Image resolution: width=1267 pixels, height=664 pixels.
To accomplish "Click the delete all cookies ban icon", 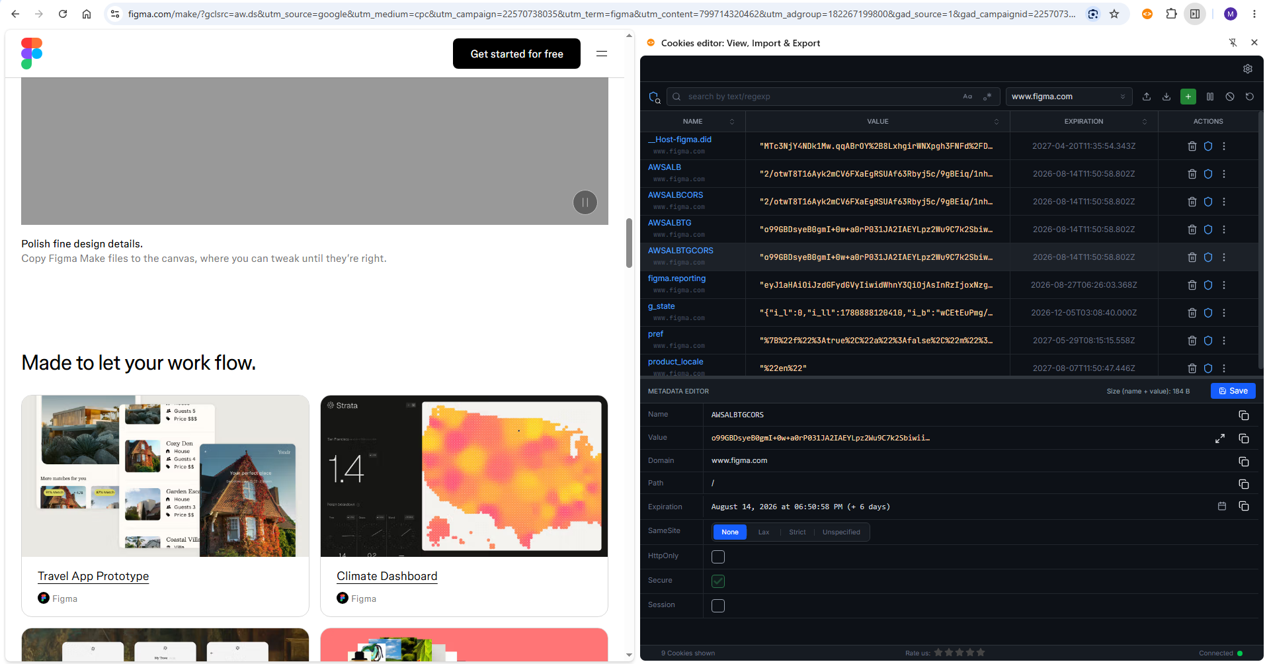I will point(1229,97).
